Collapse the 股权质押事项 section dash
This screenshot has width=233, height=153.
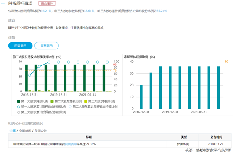(x=3, y=3)
